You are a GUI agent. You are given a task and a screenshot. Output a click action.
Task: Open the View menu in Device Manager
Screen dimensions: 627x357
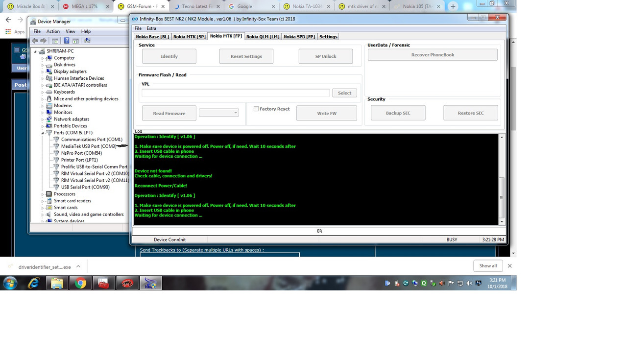[x=71, y=31]
